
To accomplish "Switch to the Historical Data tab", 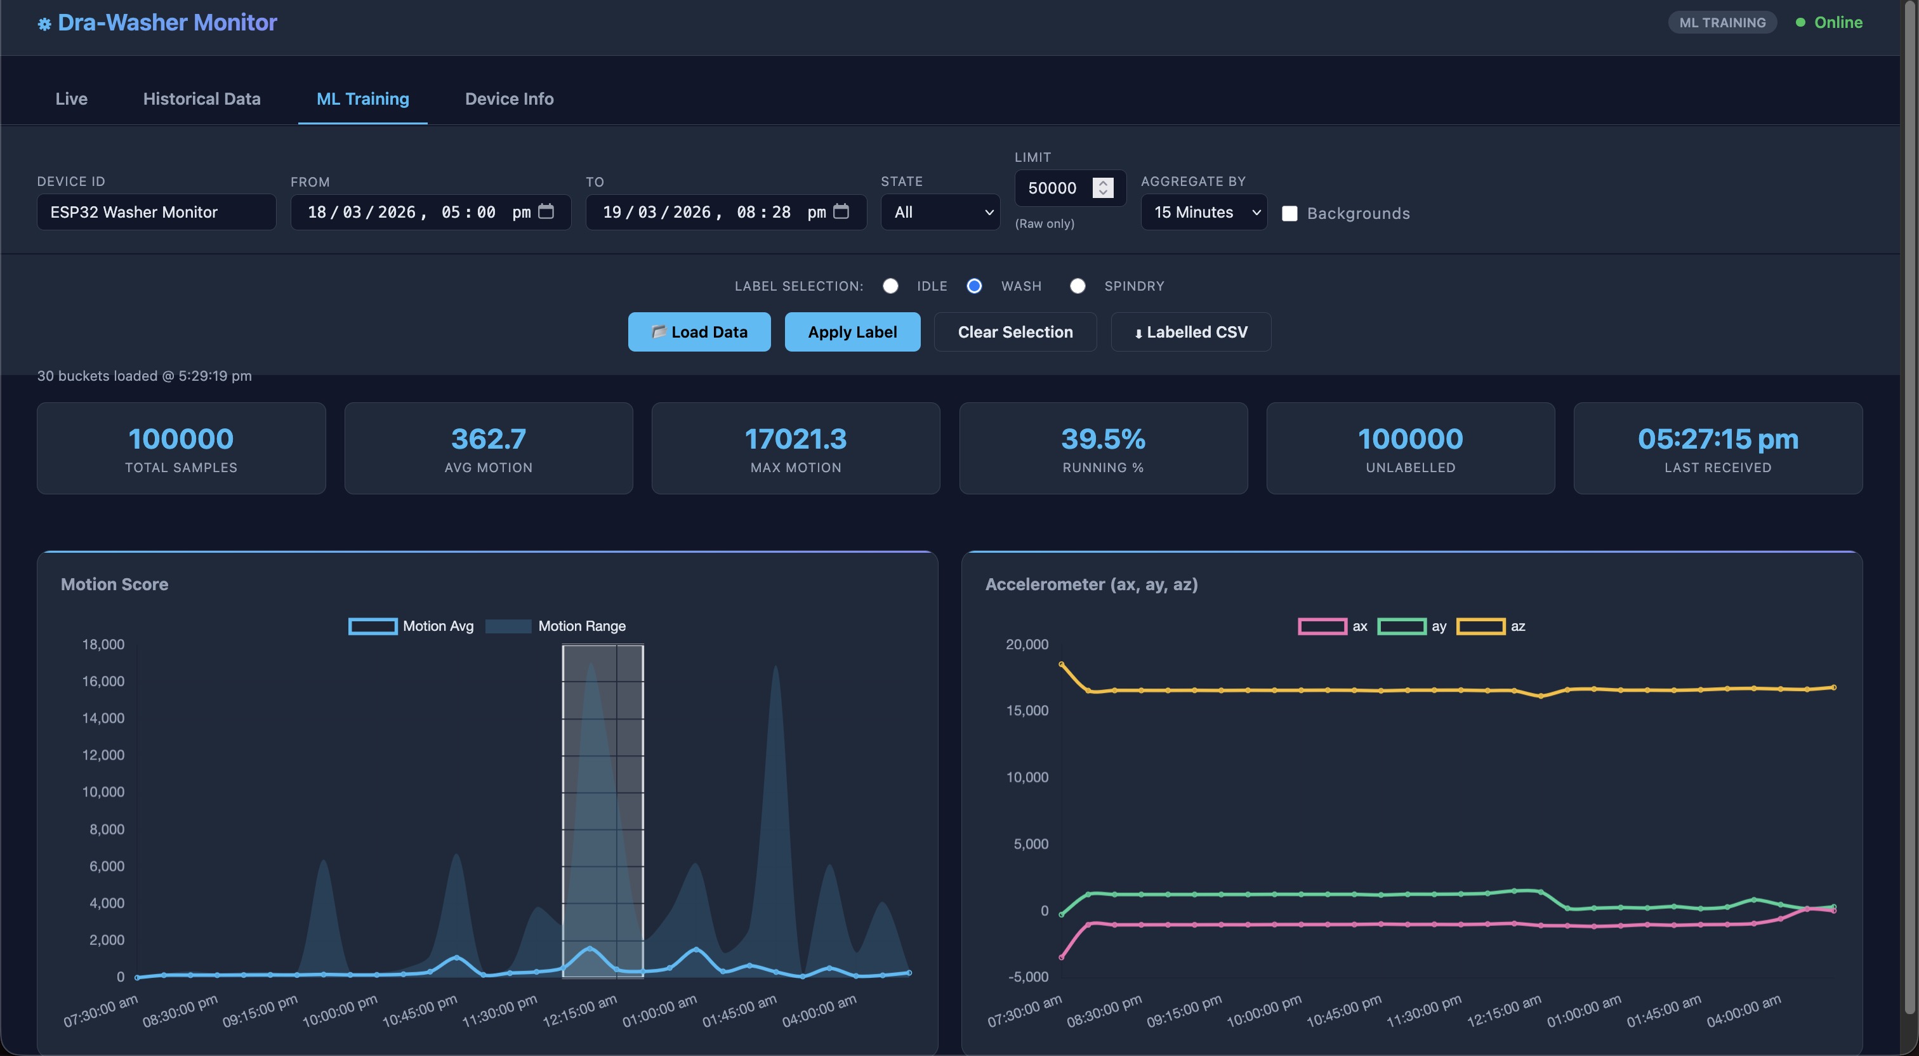I will [x=202, y=99].
